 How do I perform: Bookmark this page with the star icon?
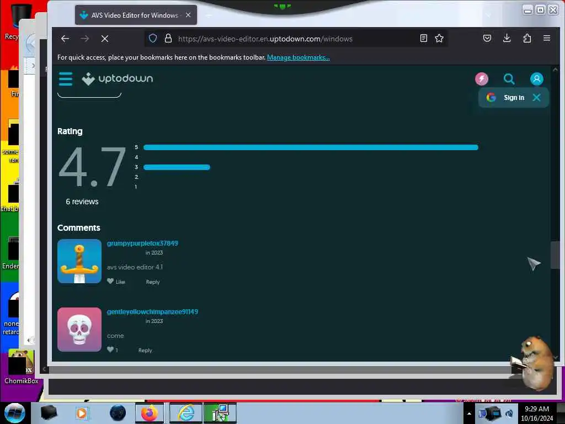point(439,38)
